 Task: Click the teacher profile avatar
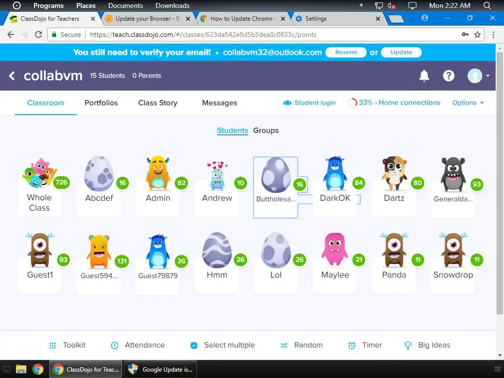click(475, 76)
